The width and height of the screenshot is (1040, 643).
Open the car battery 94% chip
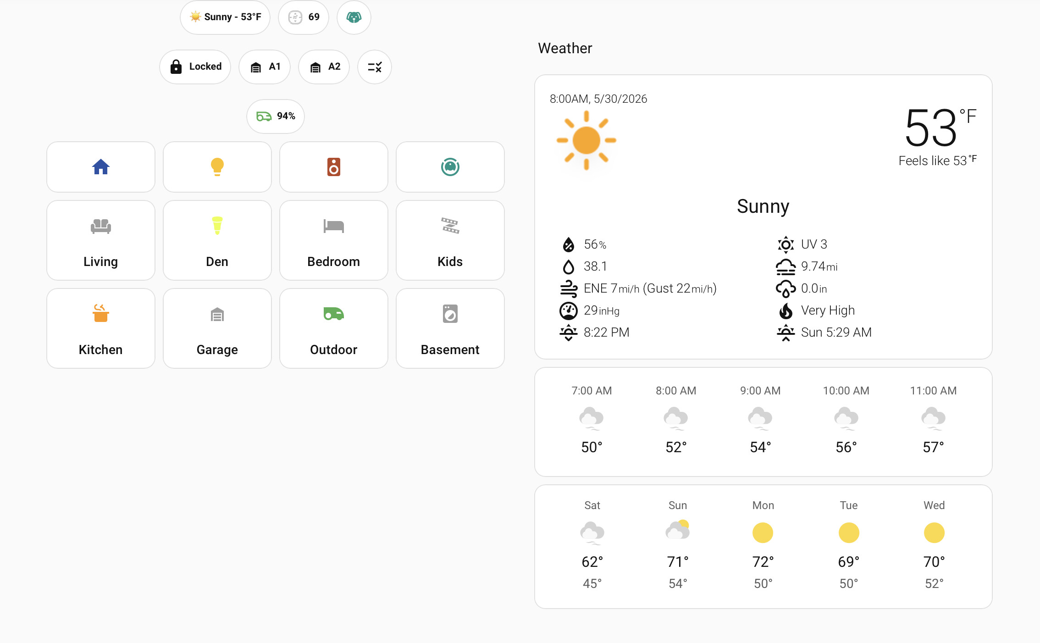[276, 116]
